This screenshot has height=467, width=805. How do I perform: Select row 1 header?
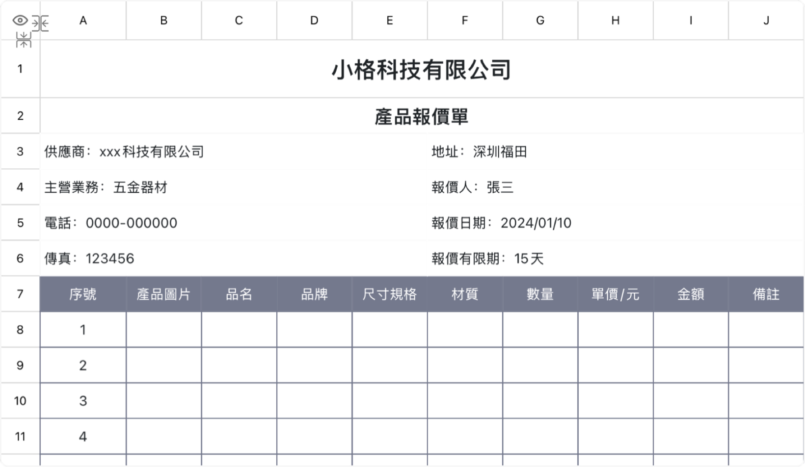(20, 69)
